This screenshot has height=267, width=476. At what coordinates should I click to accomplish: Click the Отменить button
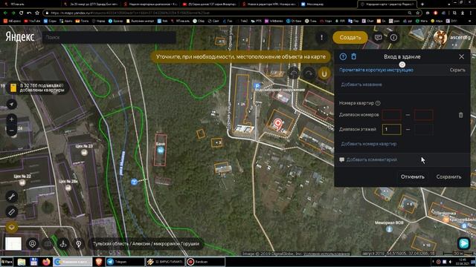412,177
